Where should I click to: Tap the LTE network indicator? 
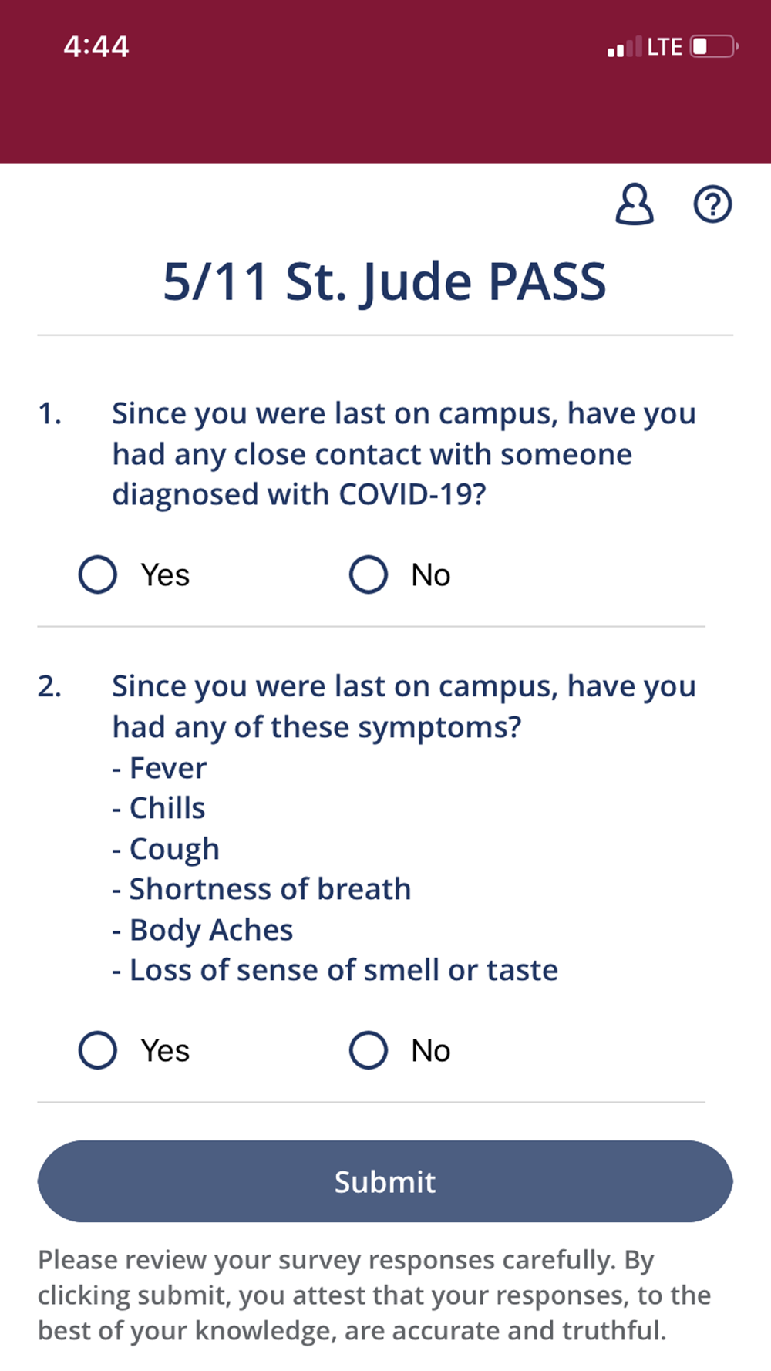click(x=665, y=47)
